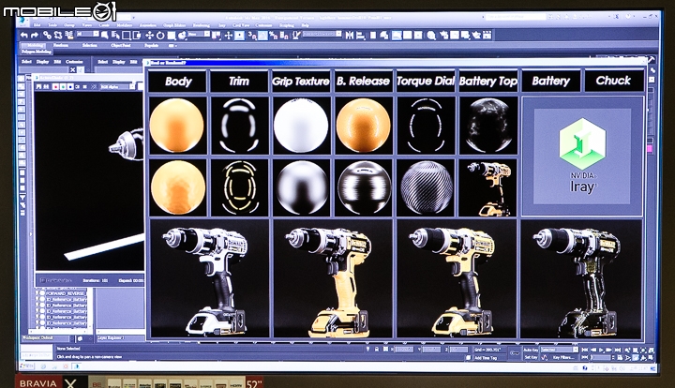Open Edit Named Selection Sets
This screenshot has height=388, width=675.
pos(296,36)
